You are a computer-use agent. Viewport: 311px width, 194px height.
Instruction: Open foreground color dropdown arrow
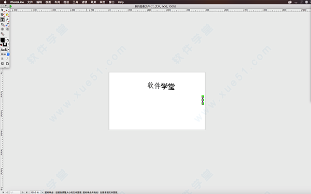[x=6, y=40]
